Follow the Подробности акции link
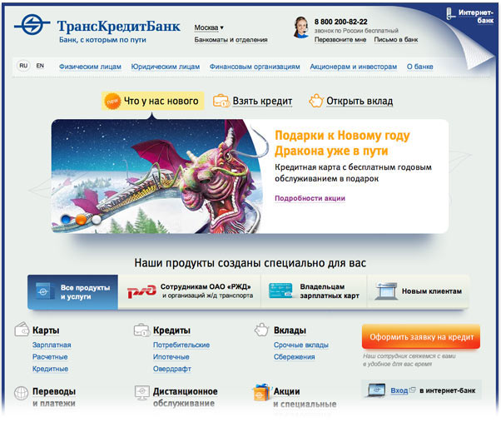The height and width of the screenshot is (432, 501). [310, 198]
